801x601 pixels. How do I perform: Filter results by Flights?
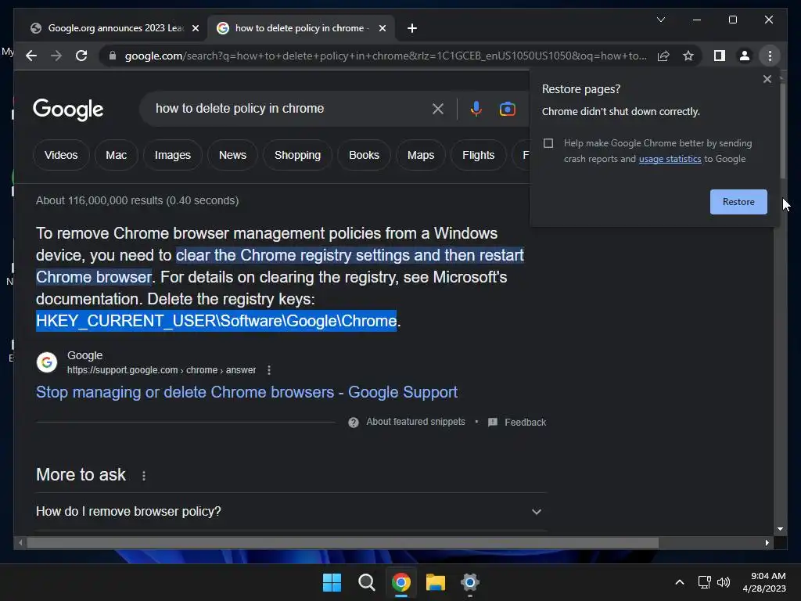coord(478,156)
